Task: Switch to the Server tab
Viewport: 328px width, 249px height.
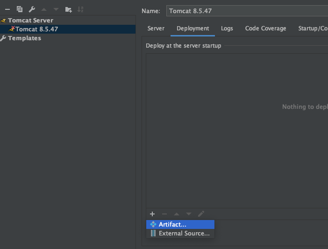Action: point(156,28)
